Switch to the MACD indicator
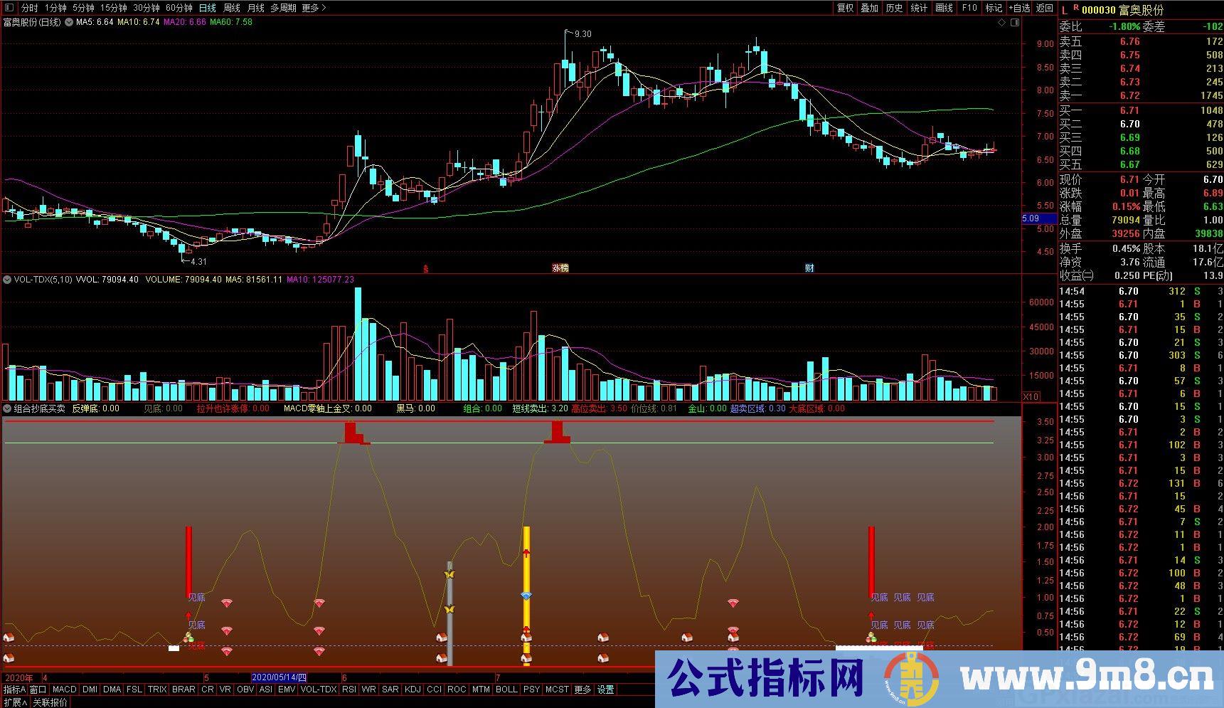 [64, 689]
